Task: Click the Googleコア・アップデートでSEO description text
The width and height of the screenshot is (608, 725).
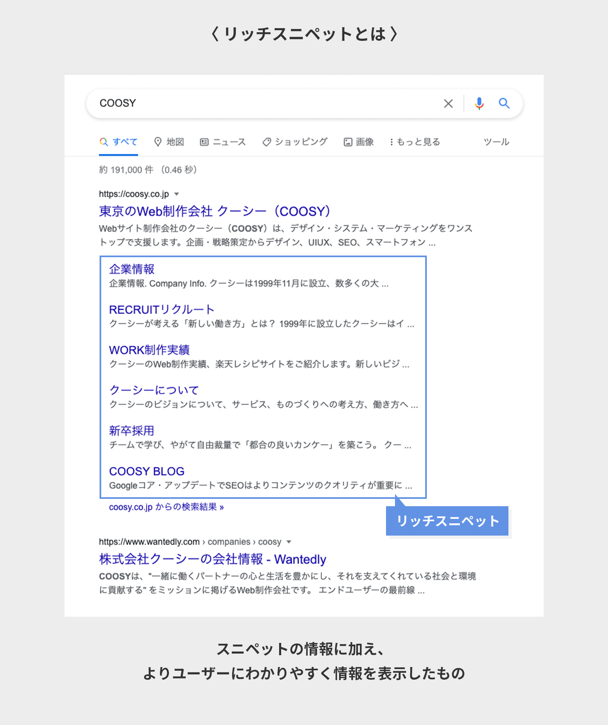Action: pyautogui.click(x=261, y=485)
